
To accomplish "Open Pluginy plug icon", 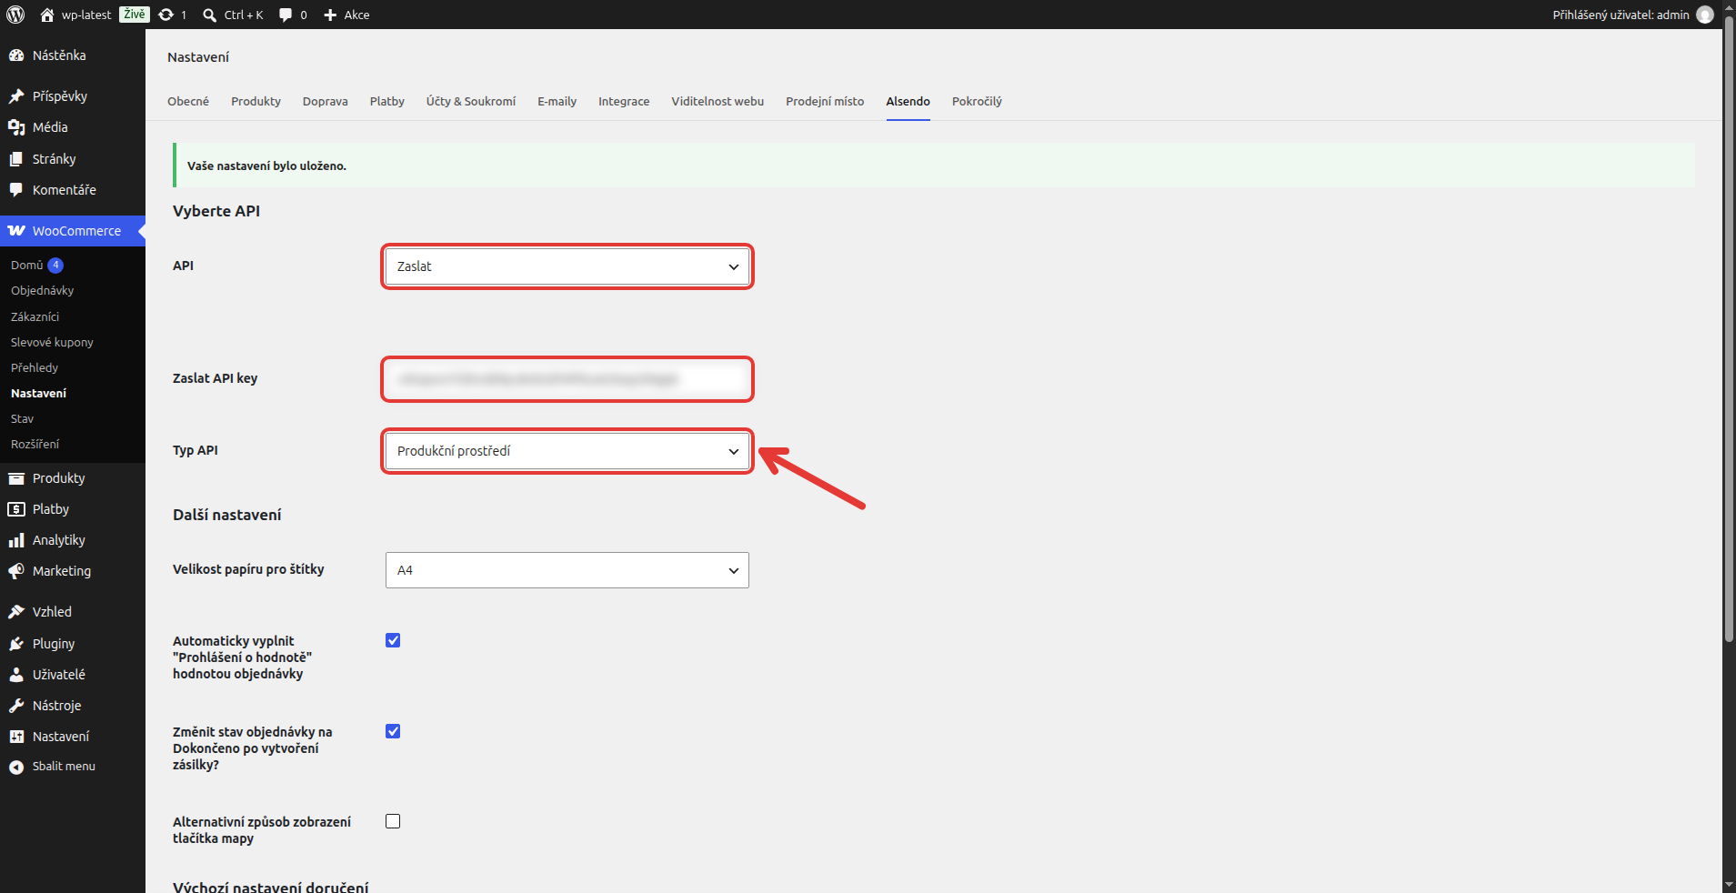I will (16, 644).
